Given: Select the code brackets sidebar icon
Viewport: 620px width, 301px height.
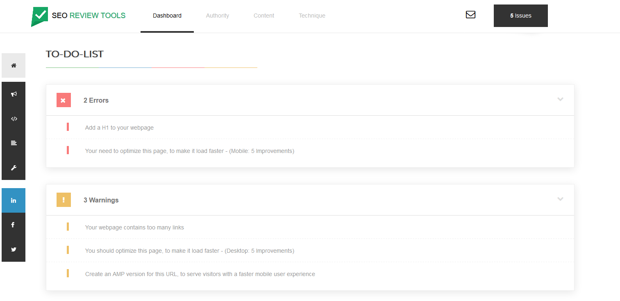Looking at the screenshot, I should [x=14, y=119].
